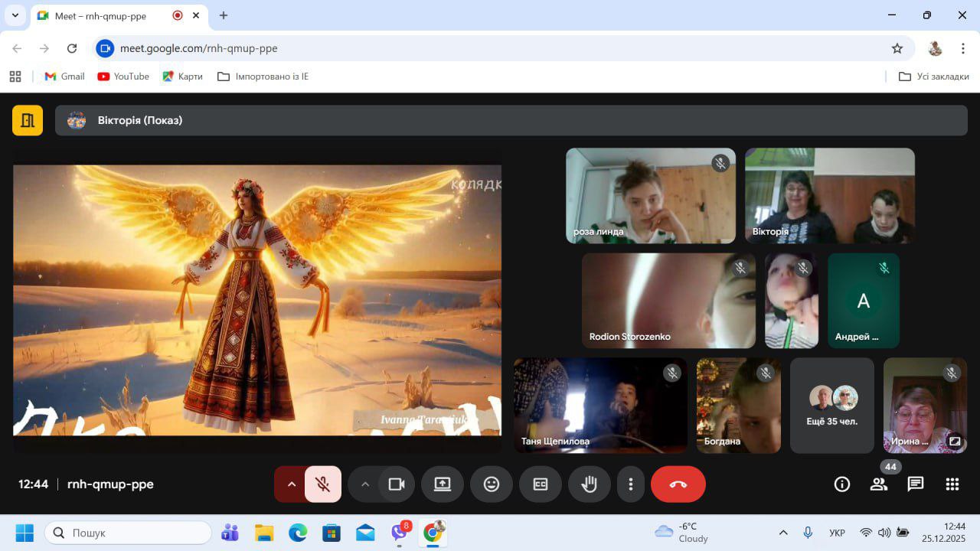Open the Gmail bookmark
This screenshot has height=551, width=980.
(65, 77)
